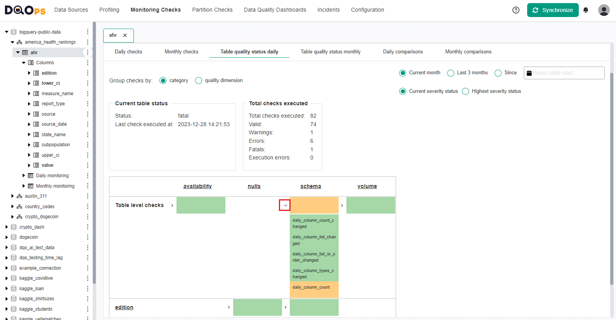The height and width of the screenshot is (320, 616).
Task: Collapse the bigquery-public-data connection
Action: pyautogui.click(x=7, y=32)
